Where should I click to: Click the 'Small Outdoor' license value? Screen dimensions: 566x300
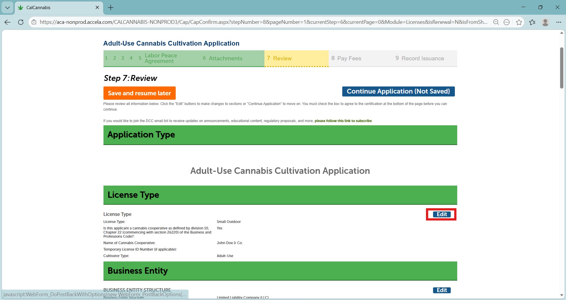229,222
